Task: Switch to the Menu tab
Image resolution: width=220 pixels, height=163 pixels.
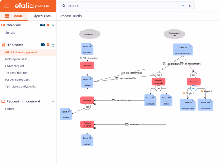Action: pyautogui.click(x=14, y=16)
